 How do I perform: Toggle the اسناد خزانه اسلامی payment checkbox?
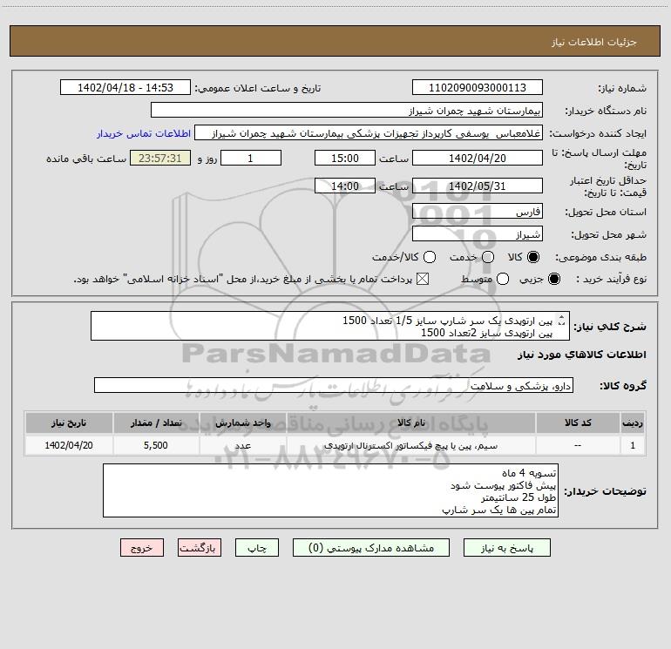pos(423,279)
